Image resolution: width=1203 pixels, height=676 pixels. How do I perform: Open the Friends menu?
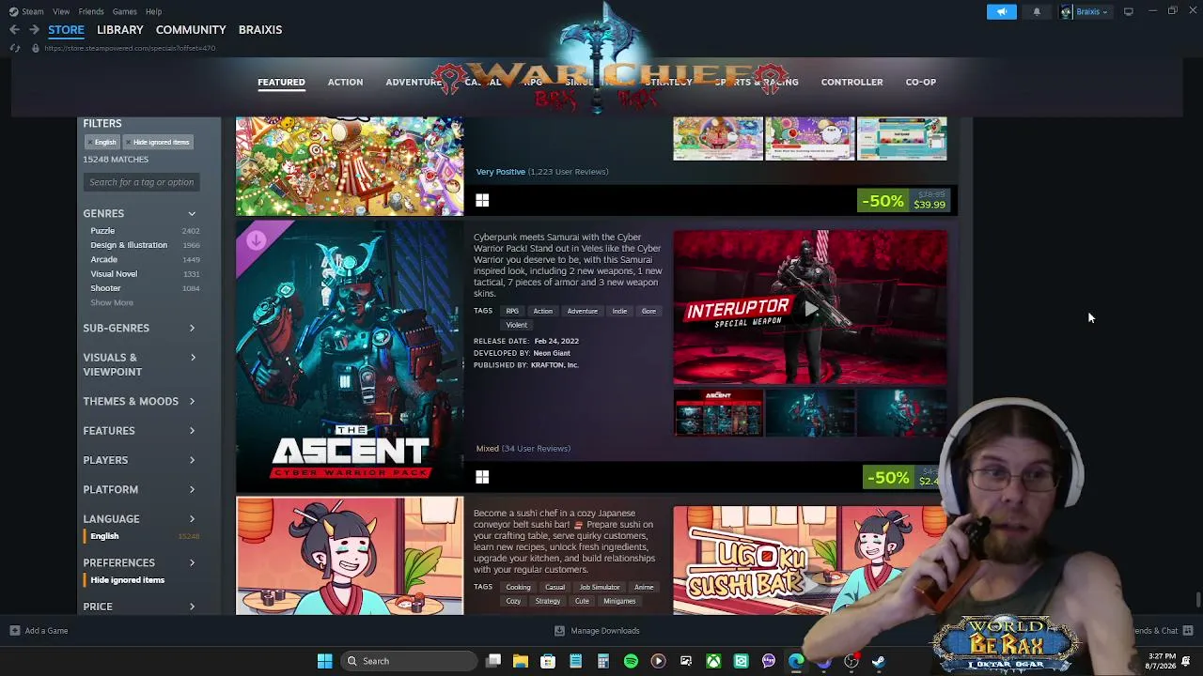pyautogui.click(x=91, y=11)
